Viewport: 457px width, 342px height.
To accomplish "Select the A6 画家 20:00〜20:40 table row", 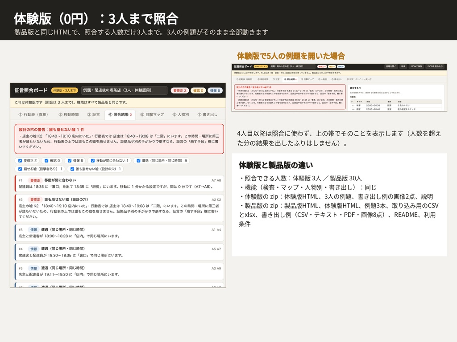I will coord(396,110).
